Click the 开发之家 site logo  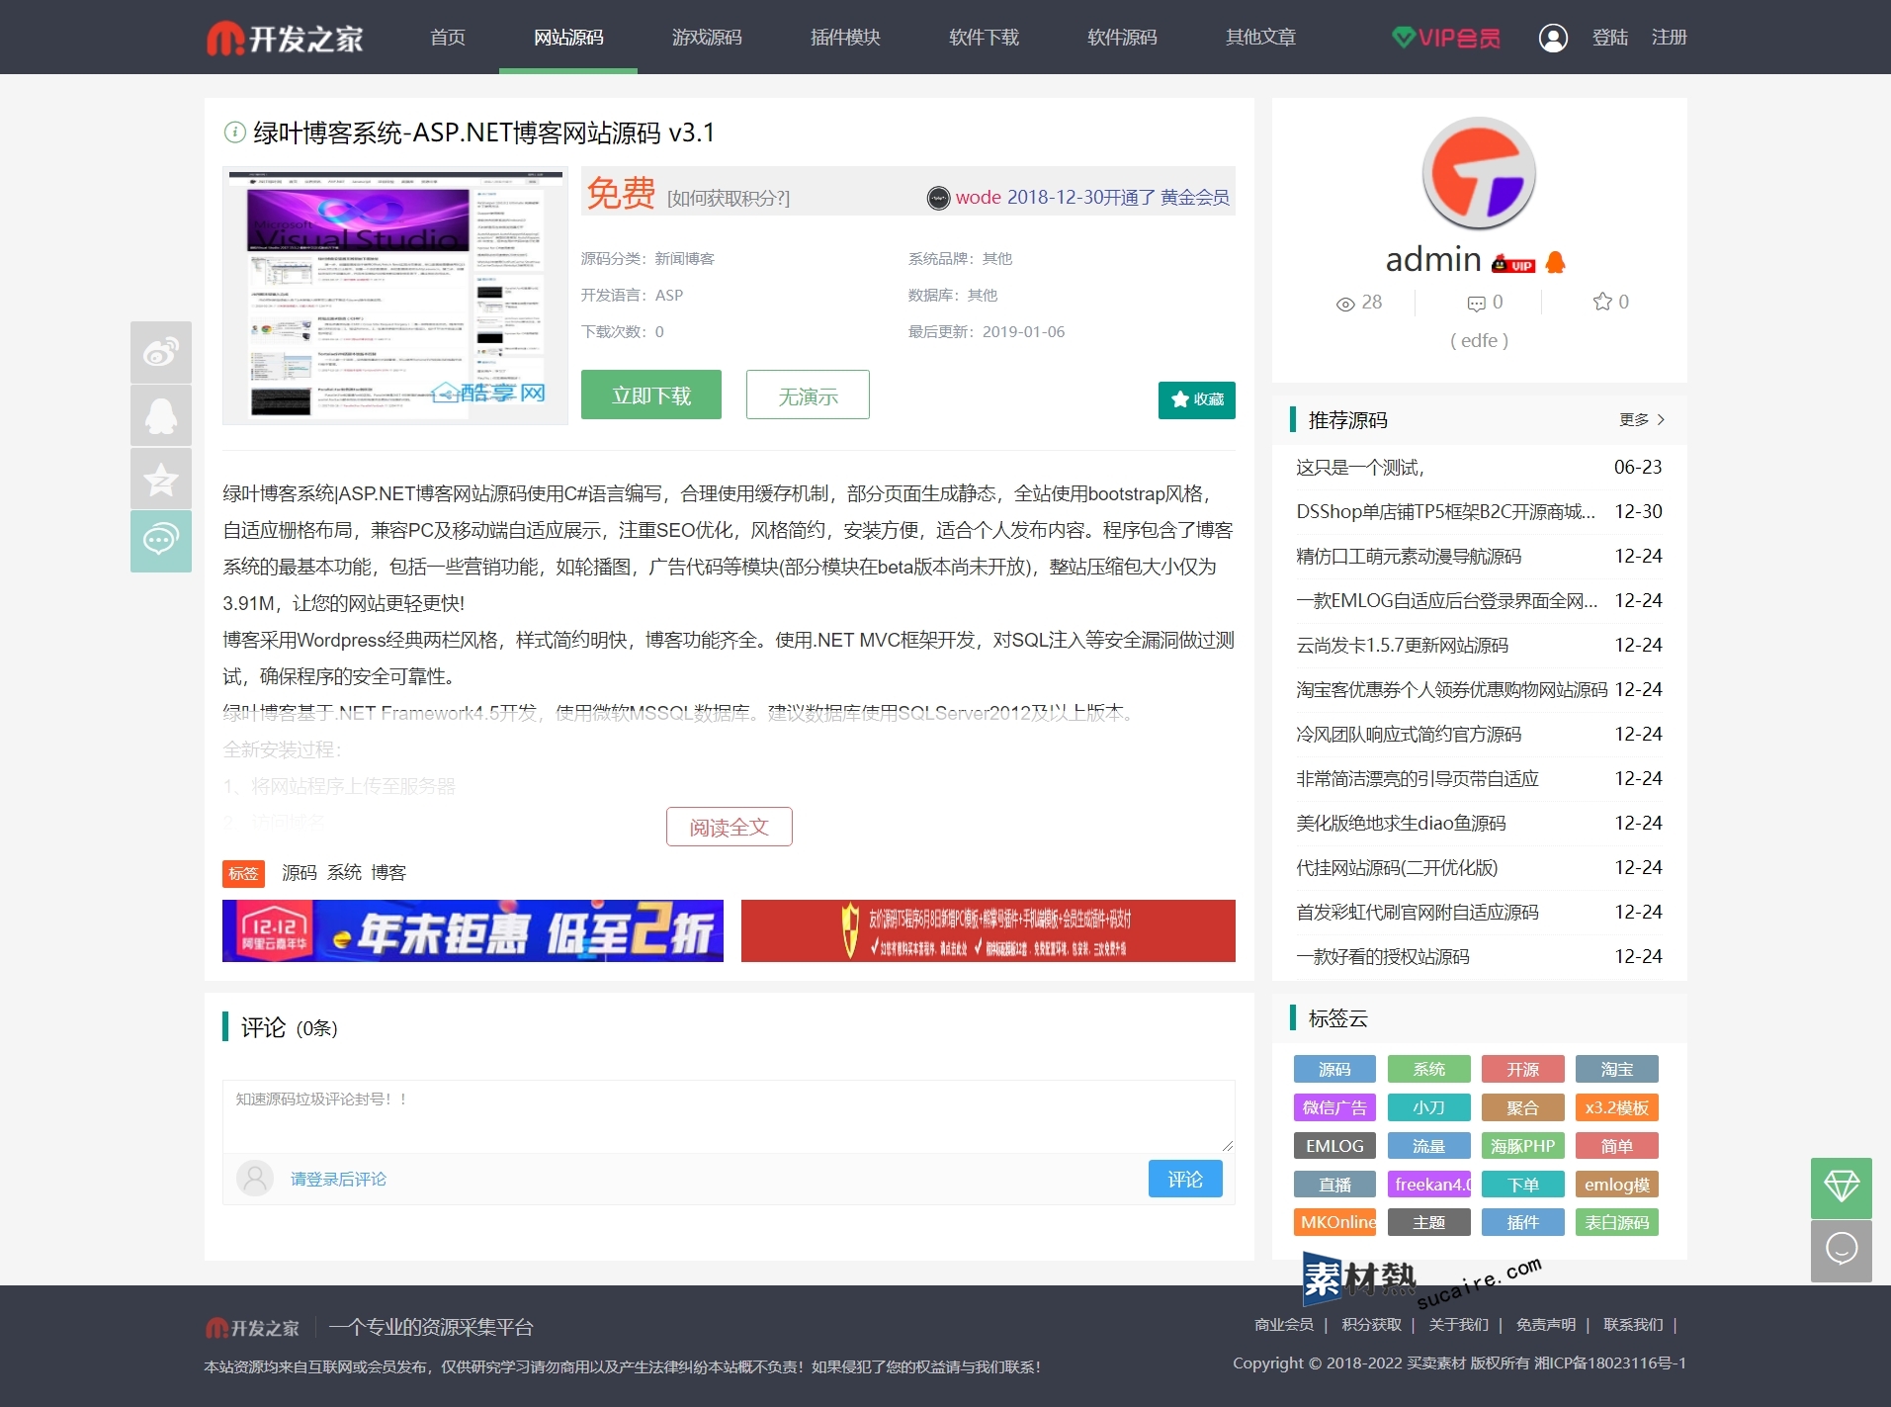click(x=285, y=38)
